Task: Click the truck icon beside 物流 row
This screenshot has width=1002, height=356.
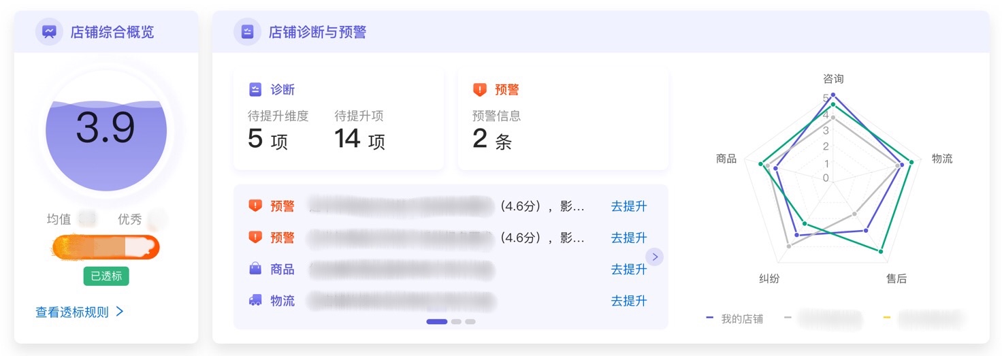Action: 255,300
